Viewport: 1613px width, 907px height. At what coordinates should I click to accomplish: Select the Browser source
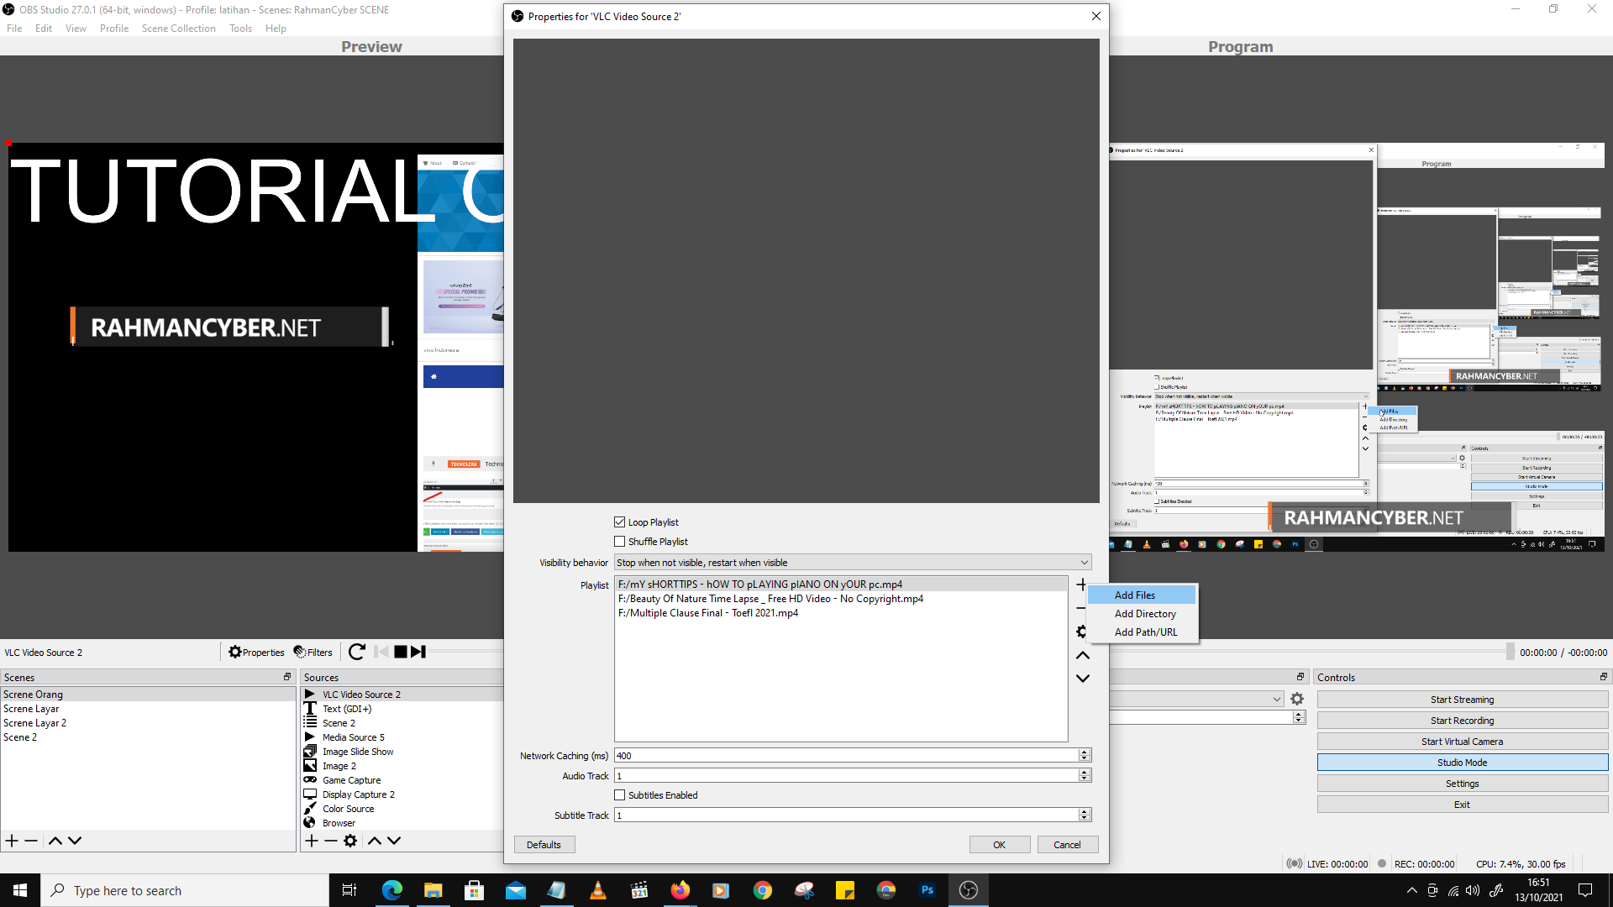click(339, 823)
